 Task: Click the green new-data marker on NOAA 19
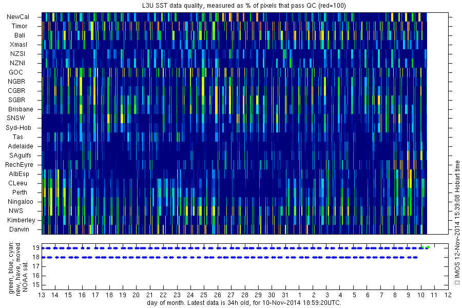[428, 247]
